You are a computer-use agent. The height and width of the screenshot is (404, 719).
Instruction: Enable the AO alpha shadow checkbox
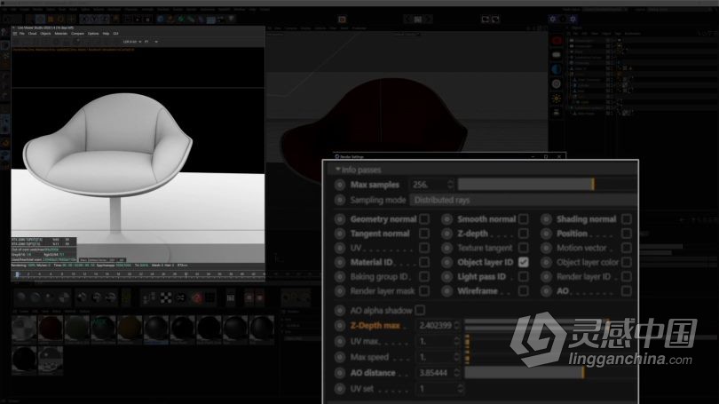tap(420, 311)
